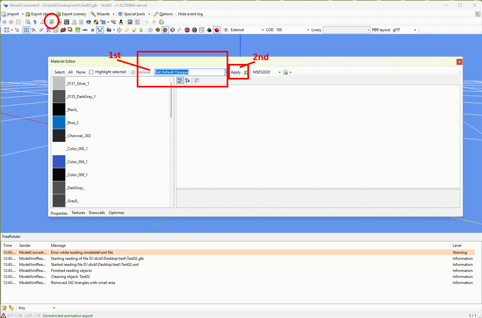Image resolution: width=482 pixels, height=318 pixels.
Task: Click the camera icon in the toolbar
Action: click(109, 30)
